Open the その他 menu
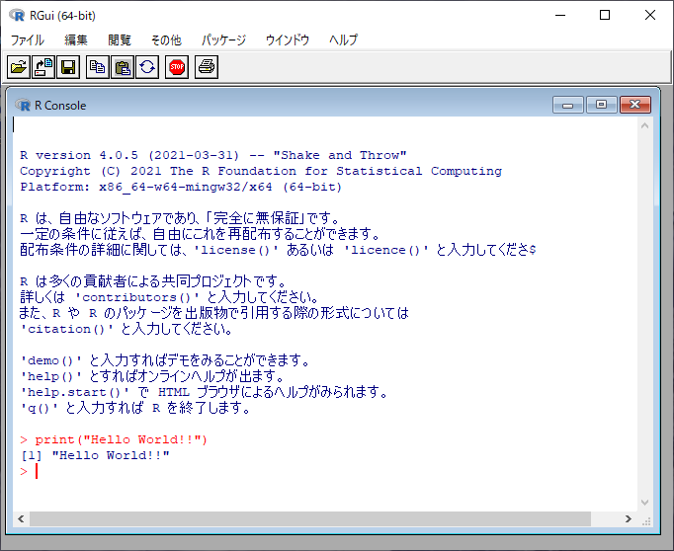This screenshot has height=551, width=674. tap(166, 39)
